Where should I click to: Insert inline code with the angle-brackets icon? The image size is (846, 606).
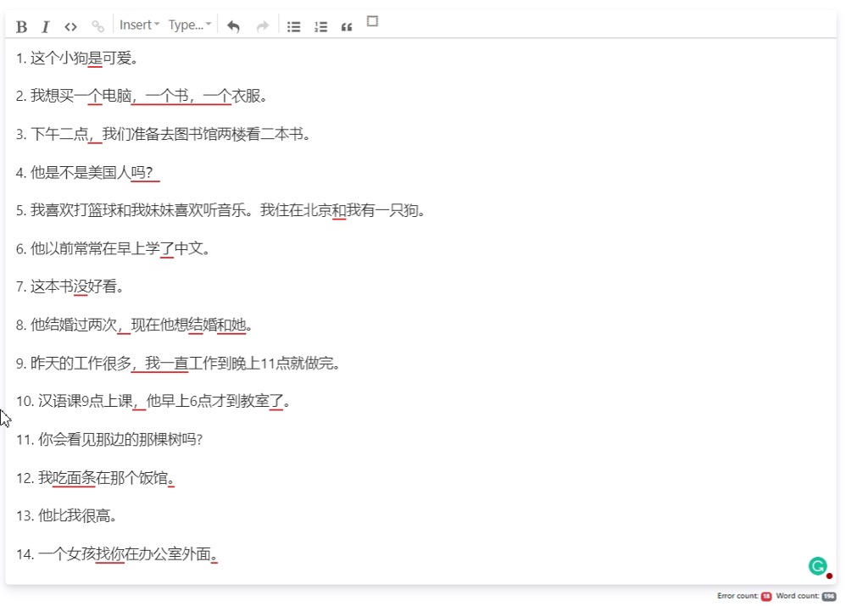71,26
